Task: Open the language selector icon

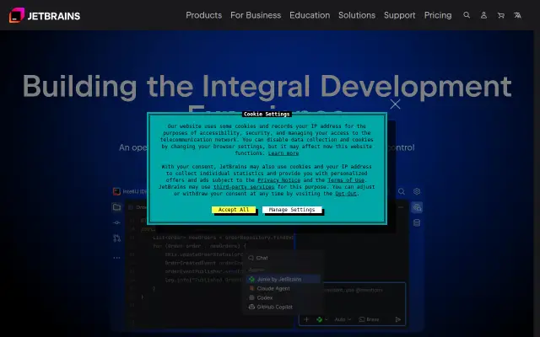Action: tap(517, 15)
